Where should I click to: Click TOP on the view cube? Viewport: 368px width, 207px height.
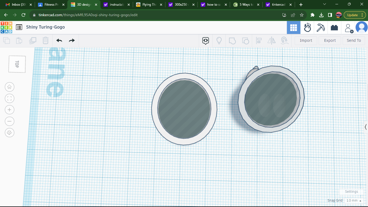tap(17, 64)
